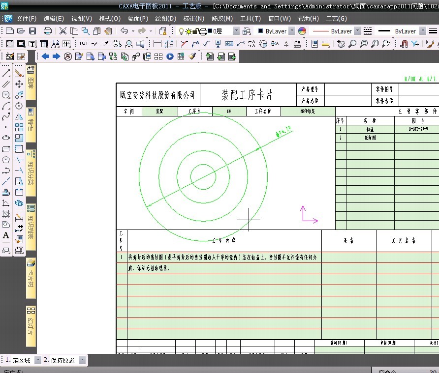
Task: Open the 定区域 option dropdown
Action: pyautogui.click(x=38, y=360)
